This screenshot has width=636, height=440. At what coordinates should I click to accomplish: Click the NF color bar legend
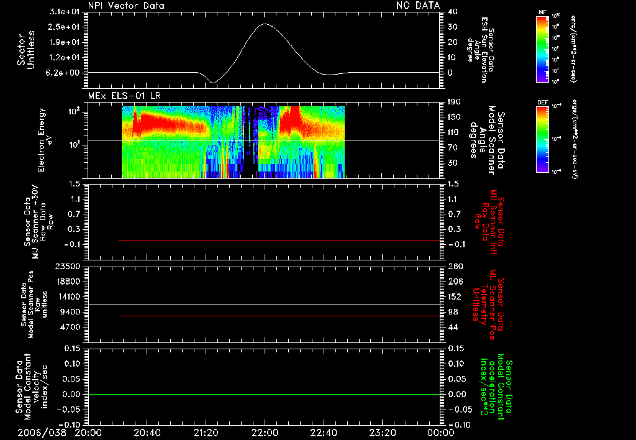coord(542,49)
